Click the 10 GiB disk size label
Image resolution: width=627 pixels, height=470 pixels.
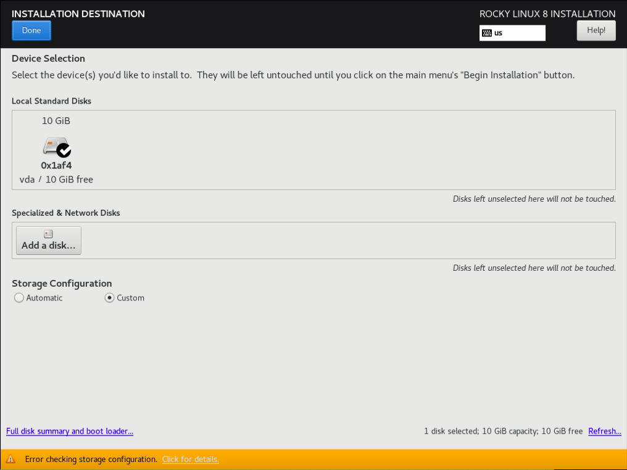click(56, 121)
